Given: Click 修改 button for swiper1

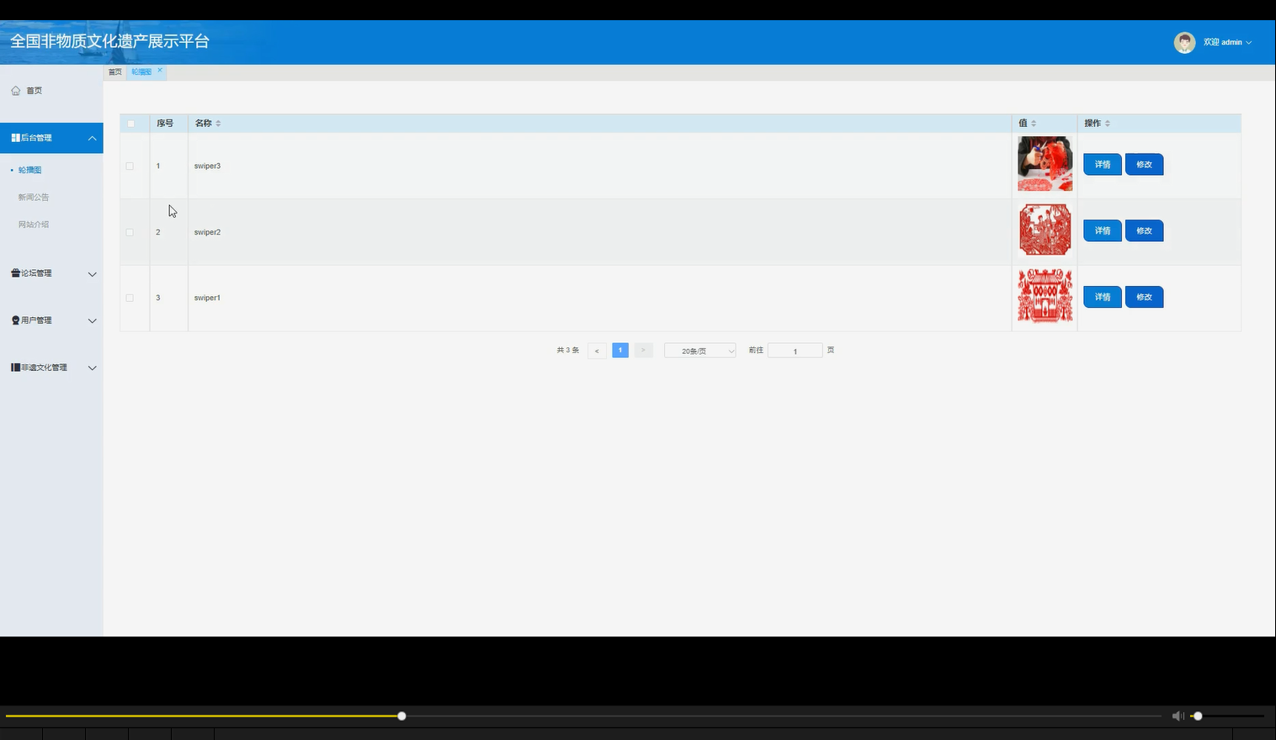Looking at the screenshot, I should click(x=1144, y=297).
